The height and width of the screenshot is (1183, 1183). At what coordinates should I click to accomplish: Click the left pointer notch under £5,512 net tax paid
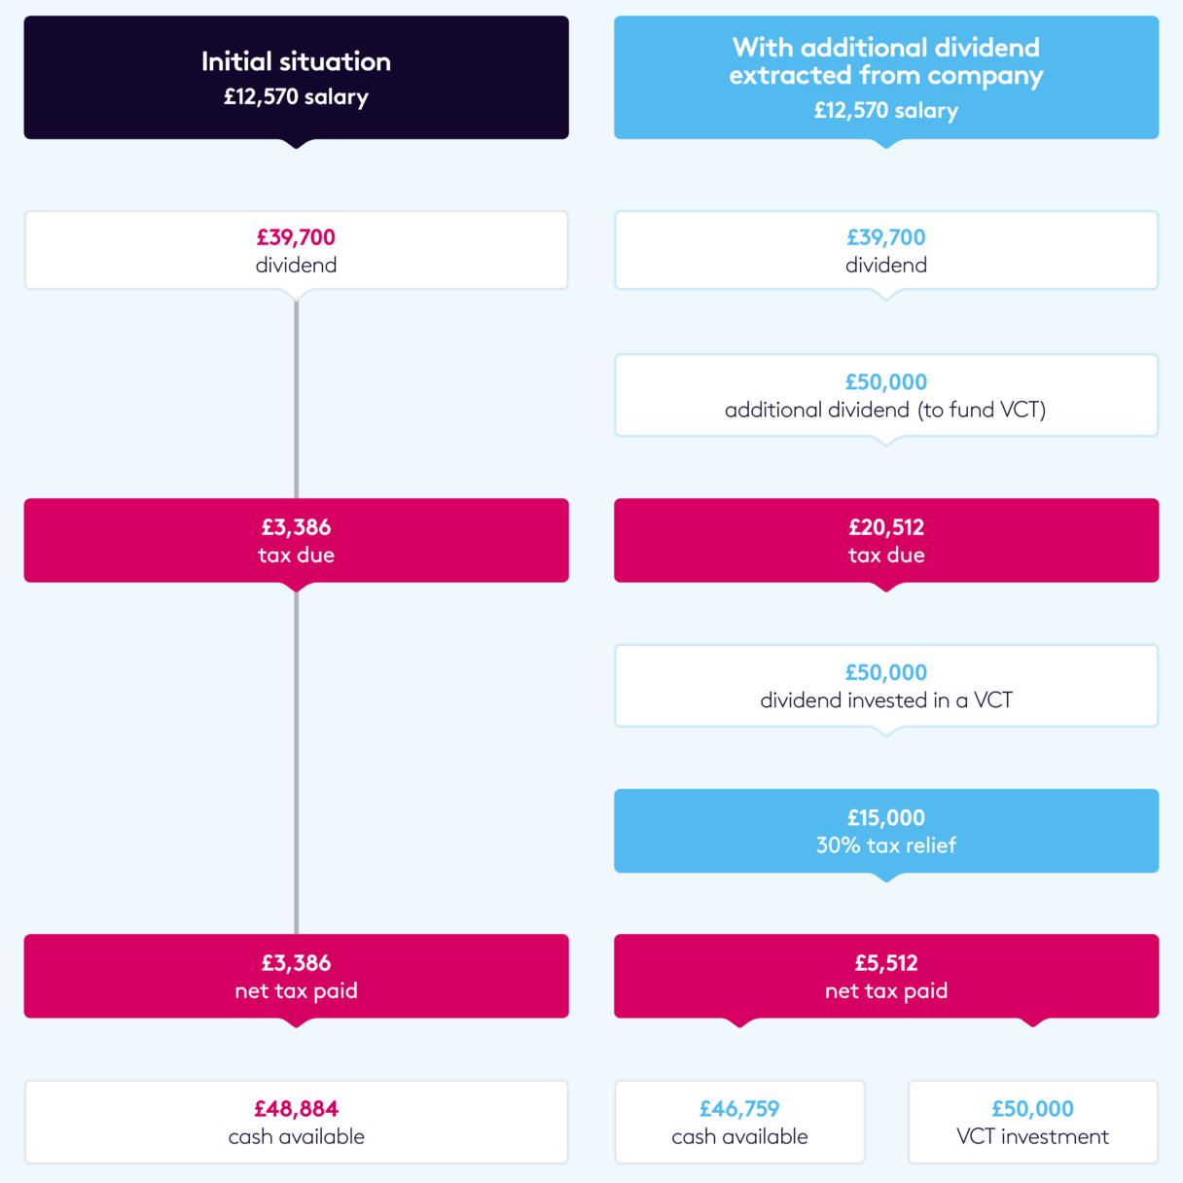click(739, 1022)
